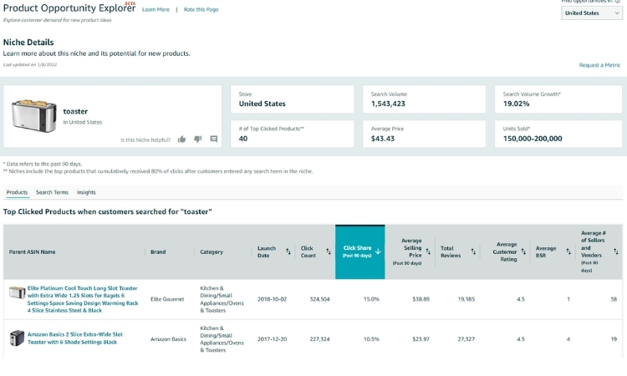
Task: Click the Parent ASIN Name column header
Action: 32,252
